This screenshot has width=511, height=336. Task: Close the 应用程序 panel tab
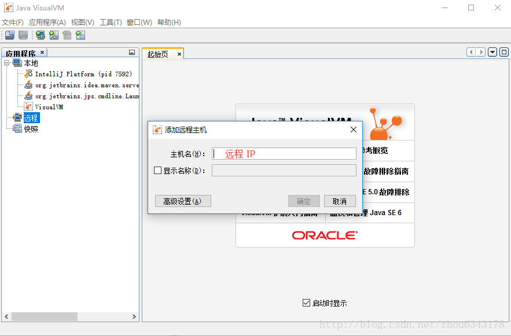42,53
